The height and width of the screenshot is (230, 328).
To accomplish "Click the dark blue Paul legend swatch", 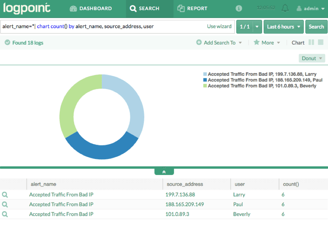I will click(x=205, y=80).
